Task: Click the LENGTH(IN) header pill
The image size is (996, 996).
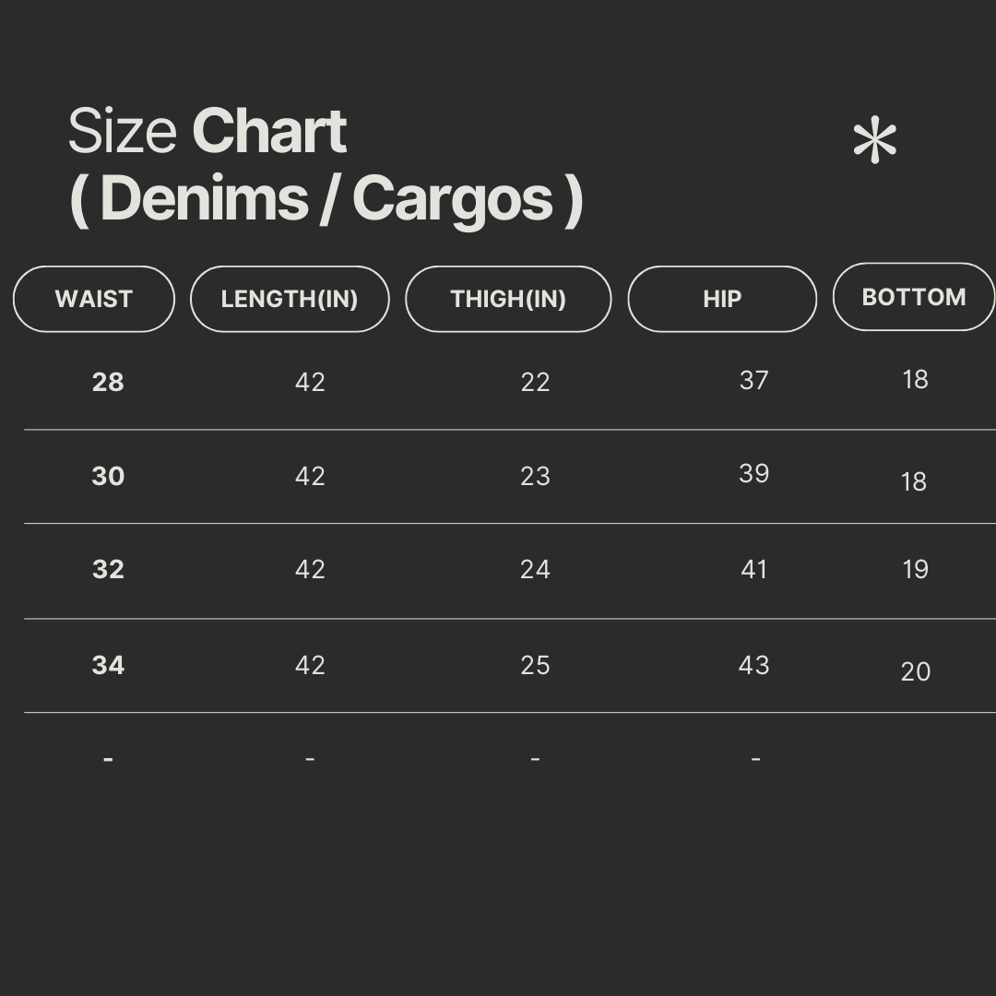Action: click(x=290, y=299)
